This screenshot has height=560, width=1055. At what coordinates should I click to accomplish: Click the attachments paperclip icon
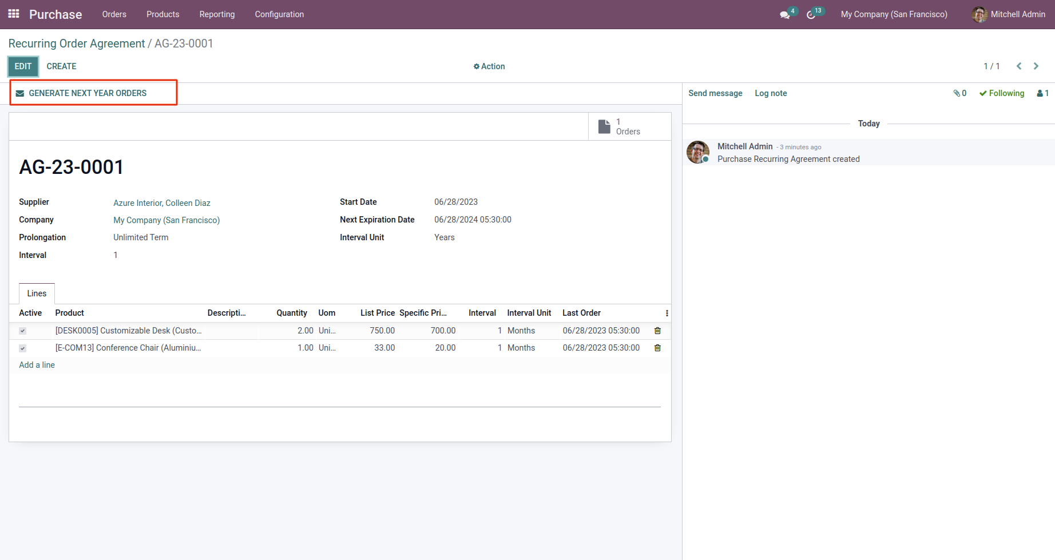[959, 93]
